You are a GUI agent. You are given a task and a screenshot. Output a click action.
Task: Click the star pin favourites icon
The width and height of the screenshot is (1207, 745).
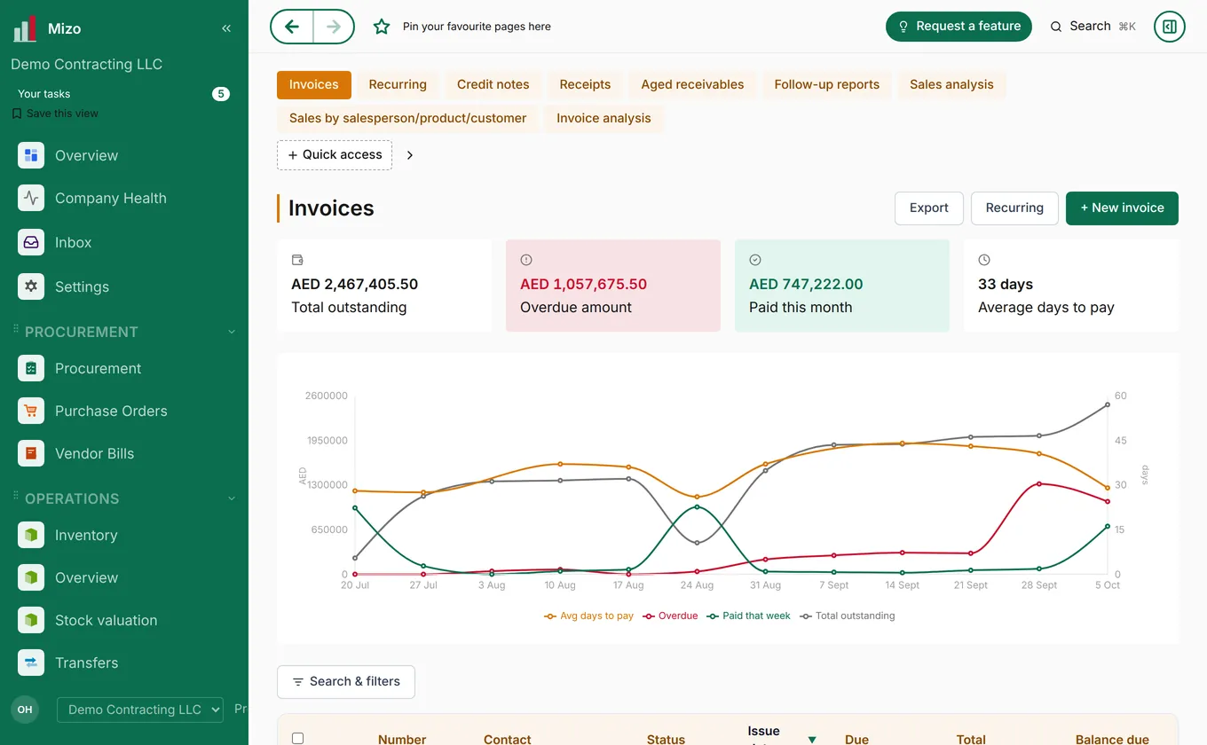(x=382, y=27)
